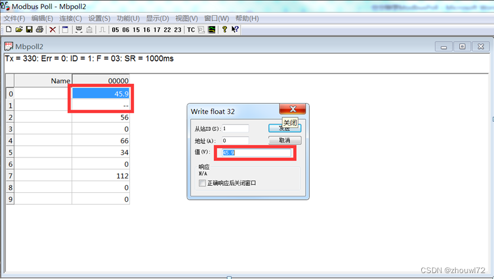Click the What's This pointer help icon
Image resolution: width=494 pixels, height=279 pixels.
point(235,29)
